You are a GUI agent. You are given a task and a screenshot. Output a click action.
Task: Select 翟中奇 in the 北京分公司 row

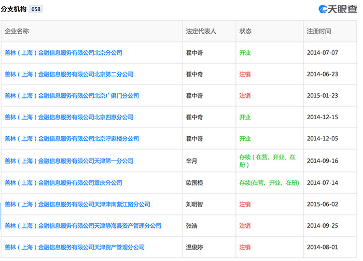(x=194, y=53)
